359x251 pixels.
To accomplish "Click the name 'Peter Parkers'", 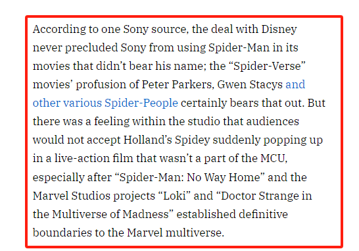I will [178, 84].
